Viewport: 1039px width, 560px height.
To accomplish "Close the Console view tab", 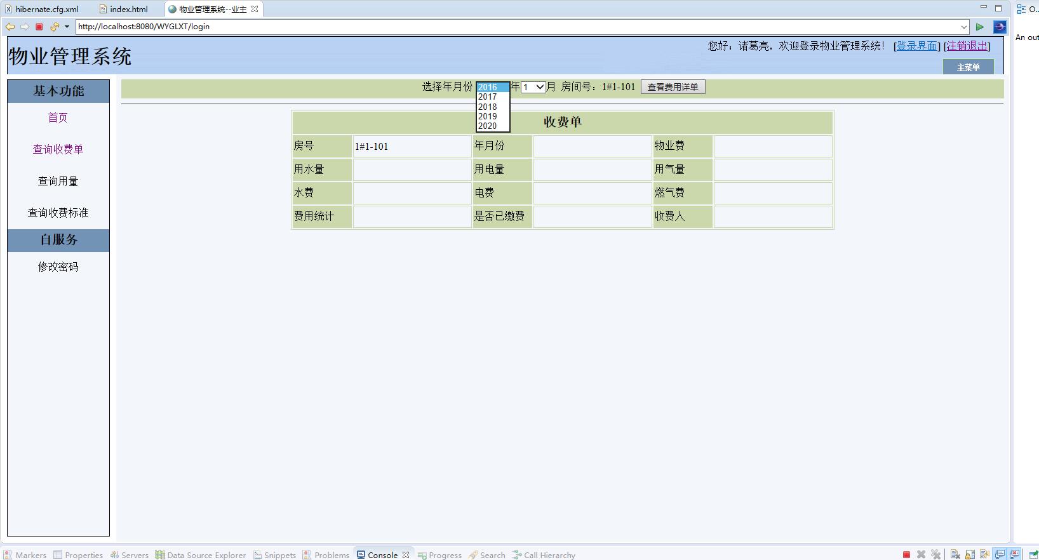I will click(406, 555).
